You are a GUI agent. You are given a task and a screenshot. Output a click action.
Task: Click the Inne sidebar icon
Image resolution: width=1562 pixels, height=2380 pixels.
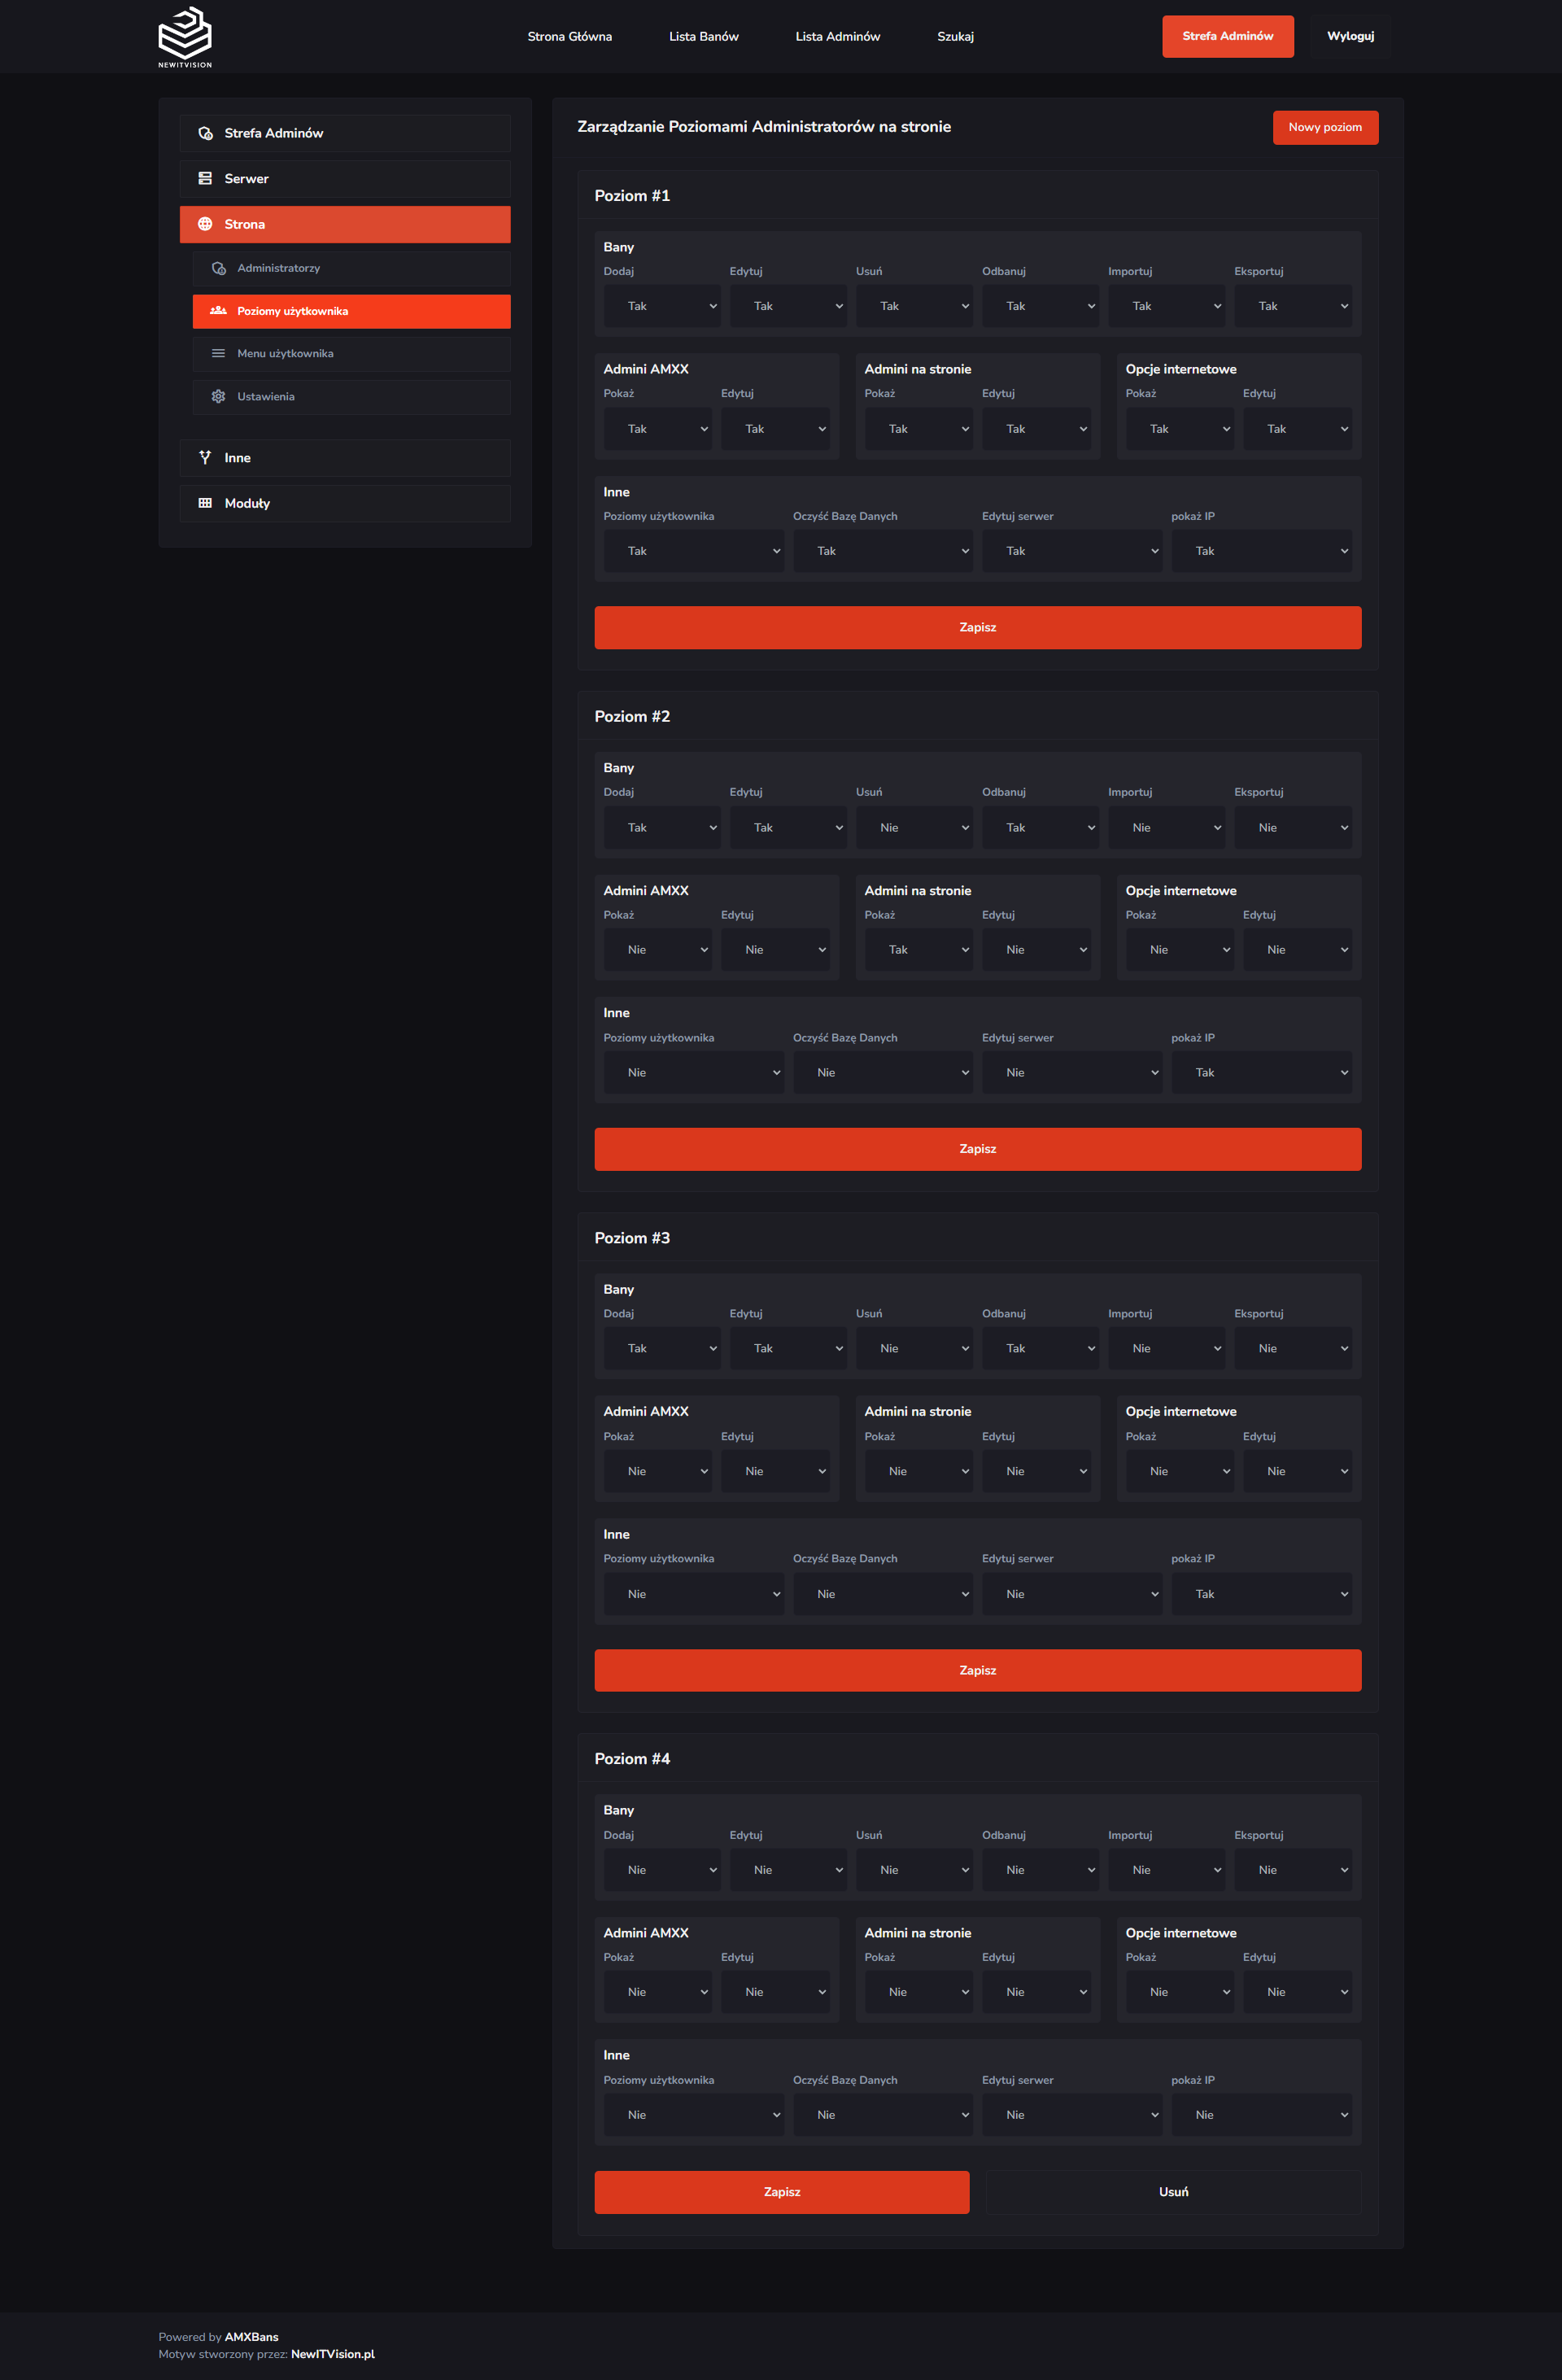click(x=205, y=457)
